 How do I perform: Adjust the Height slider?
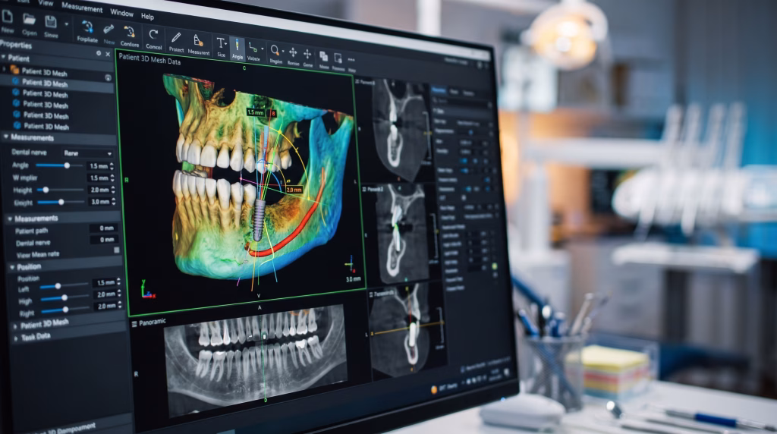(x=60, y=190)
